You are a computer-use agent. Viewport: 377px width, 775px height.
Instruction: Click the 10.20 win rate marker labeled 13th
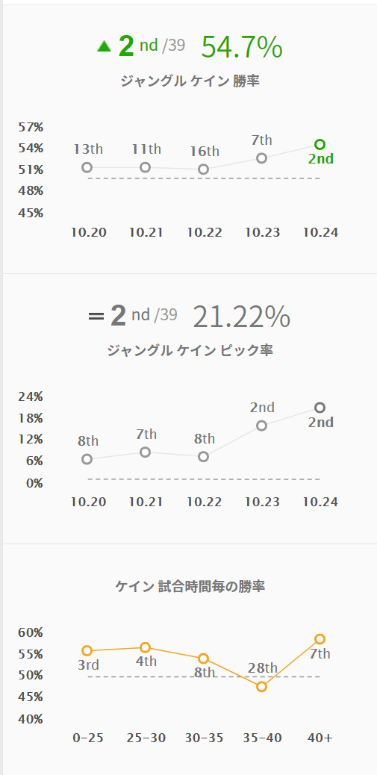point(87,167)
